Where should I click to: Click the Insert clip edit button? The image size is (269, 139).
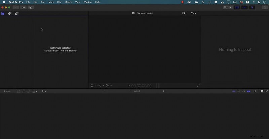point(24,91)
